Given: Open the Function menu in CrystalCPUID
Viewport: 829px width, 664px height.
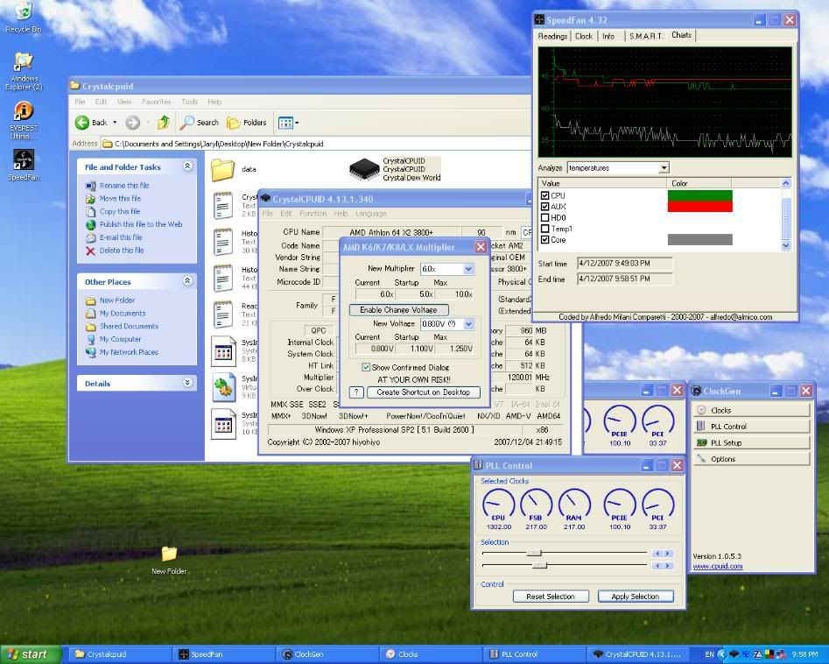Looking at the screenshot, I should pos(313,214).
